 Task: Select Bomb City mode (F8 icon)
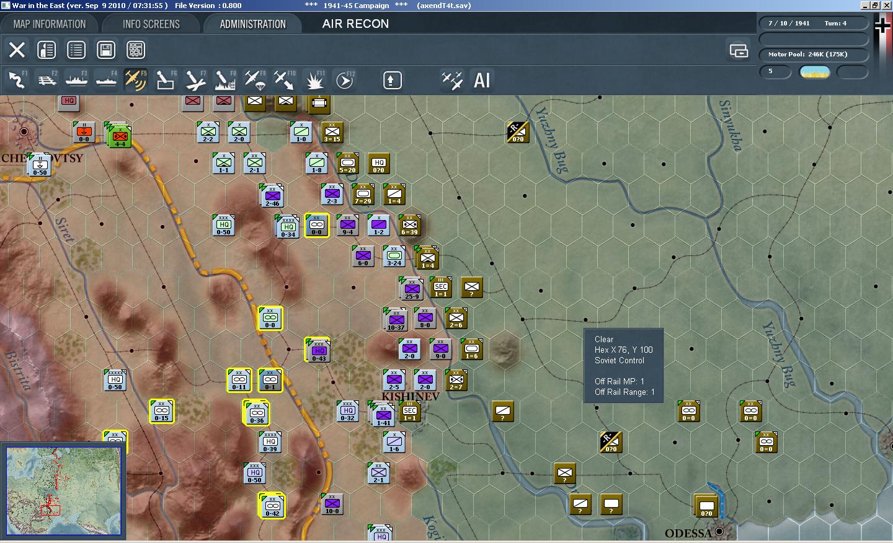225,80
